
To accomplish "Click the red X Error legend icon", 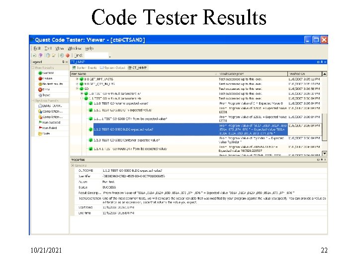I will [x=40, y=89].
